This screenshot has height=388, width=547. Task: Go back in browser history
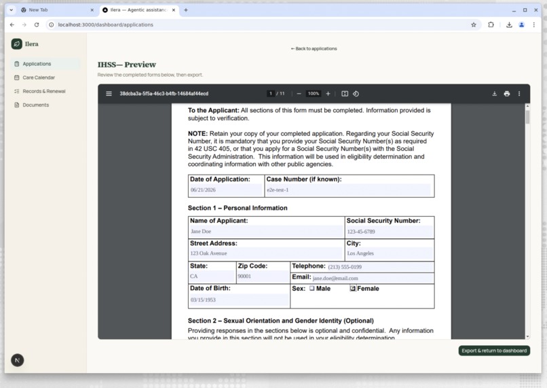coord(12,24)
